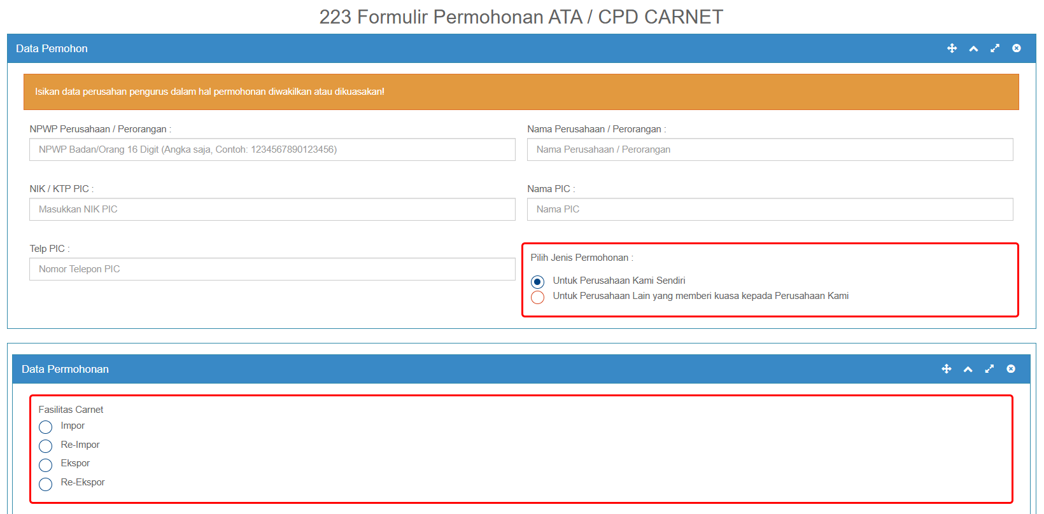The width and height of the screenshot is (1044, 514).
Task: Click the NIK / KTP PIC field
Action: coord(272,209)
